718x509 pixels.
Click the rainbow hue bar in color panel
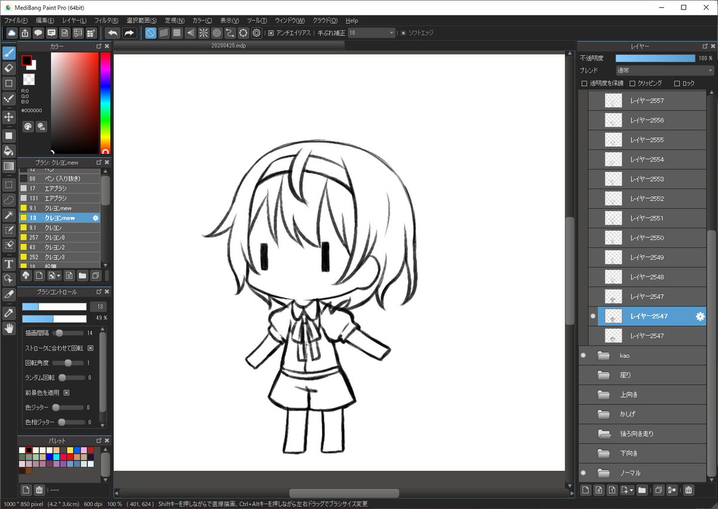pos(105,103)
